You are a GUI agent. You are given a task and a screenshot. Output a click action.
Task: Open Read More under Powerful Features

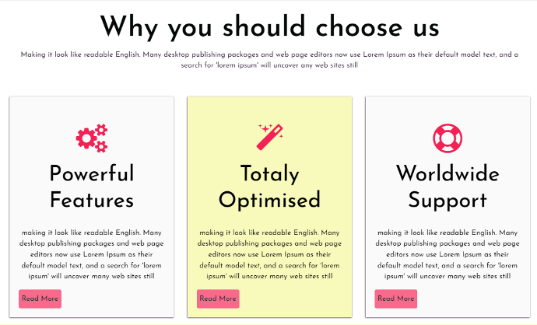tap(40, 299)
